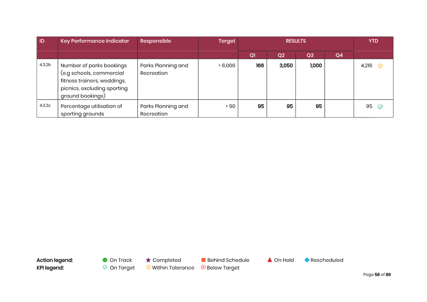
Task: Click the Completed legend text
Action: [167, 260]
